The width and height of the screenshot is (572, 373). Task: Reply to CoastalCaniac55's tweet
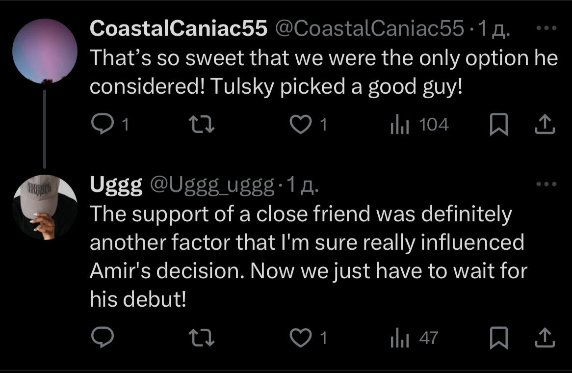point(102,125)
